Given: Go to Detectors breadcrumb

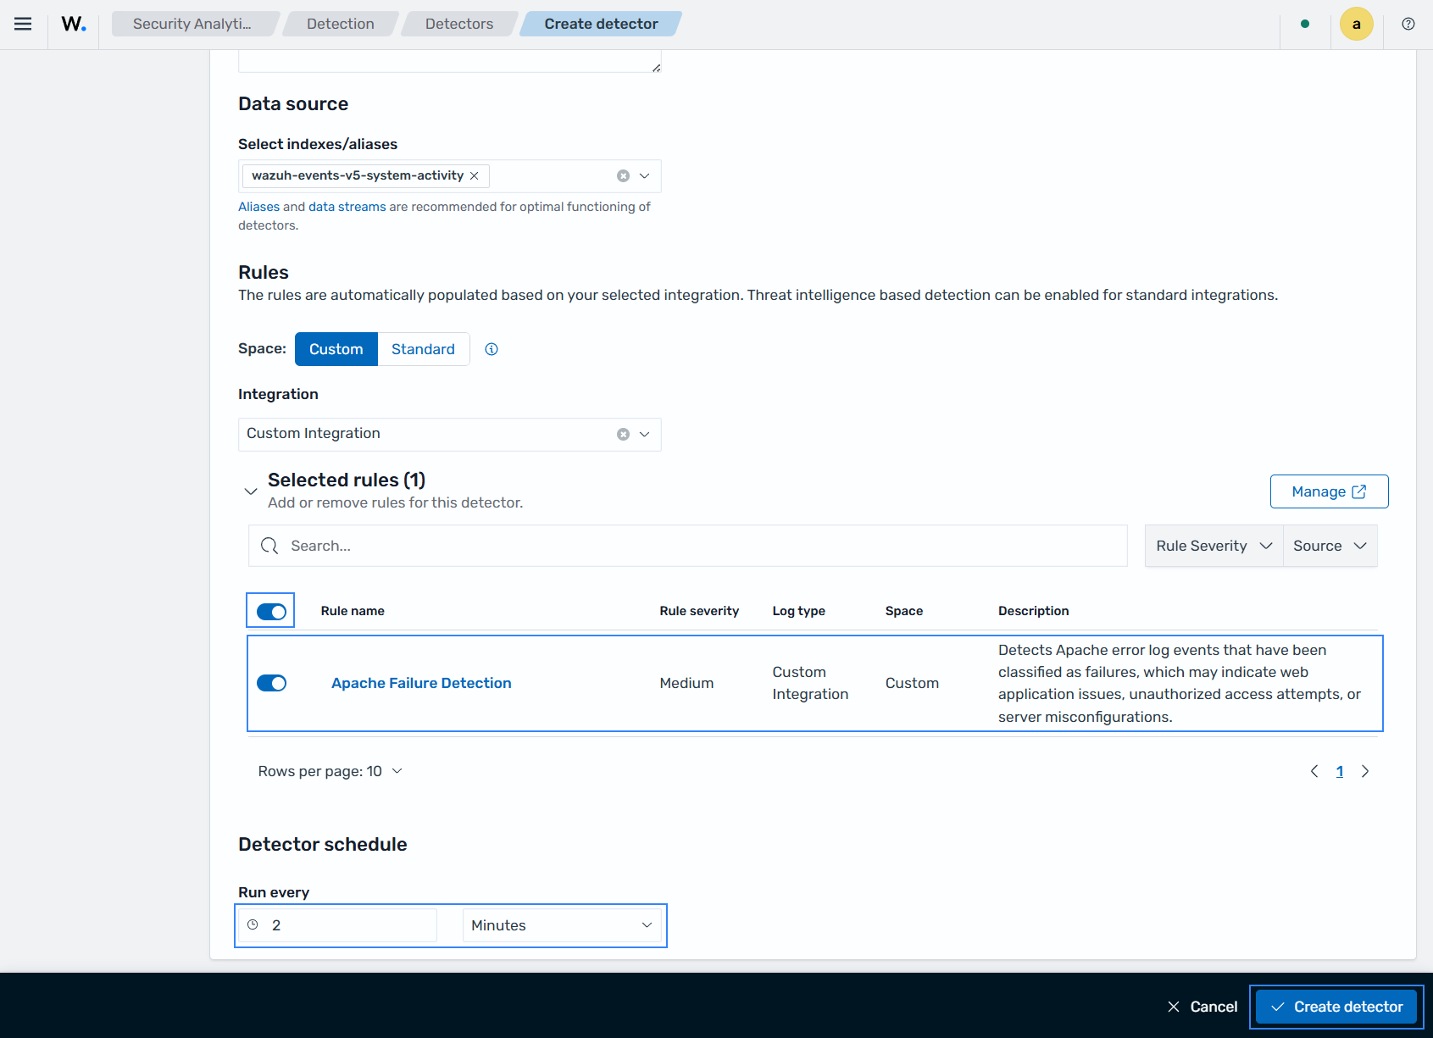Looking at the screenshot, I should (x=459, y=24).
